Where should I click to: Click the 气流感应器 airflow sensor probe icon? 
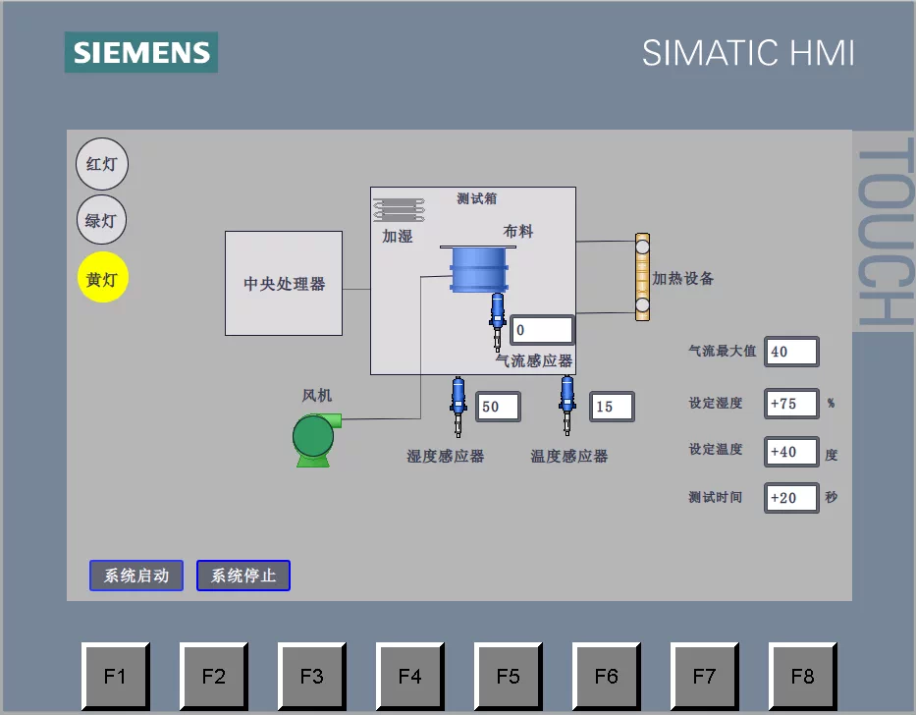(497, 321)
